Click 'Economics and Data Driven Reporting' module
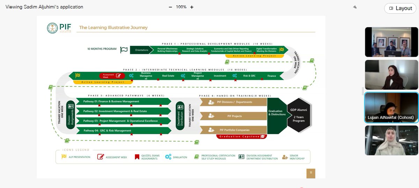419x188 pixels. pos(231,49)
